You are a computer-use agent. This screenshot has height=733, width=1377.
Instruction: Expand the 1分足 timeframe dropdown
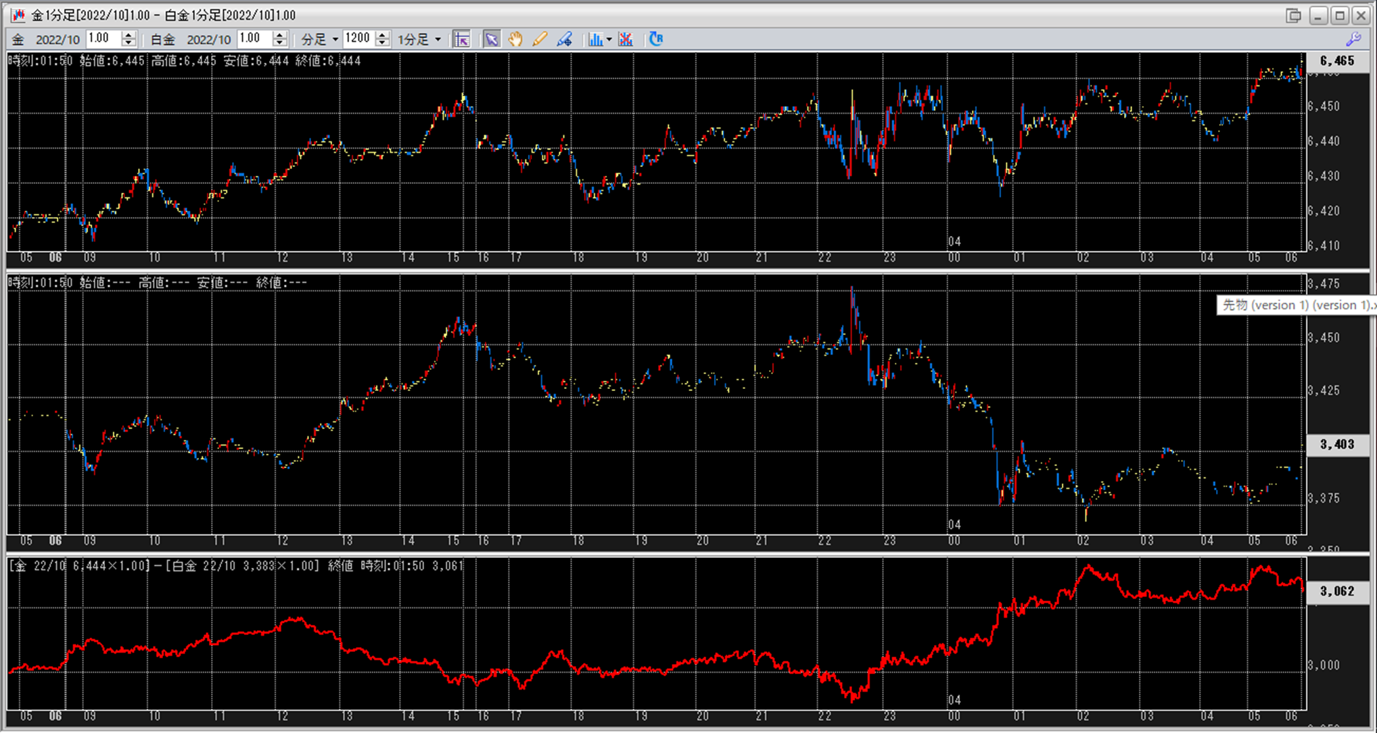[x=419, y=39]
